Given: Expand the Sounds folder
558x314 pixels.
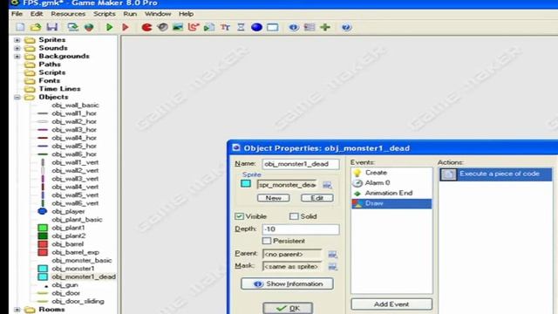Looking at the screenshot, I should [x=17, y=48].
